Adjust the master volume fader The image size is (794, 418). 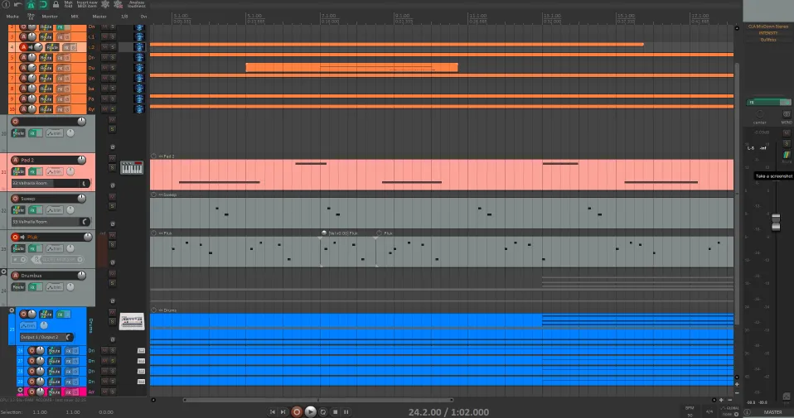776,222
